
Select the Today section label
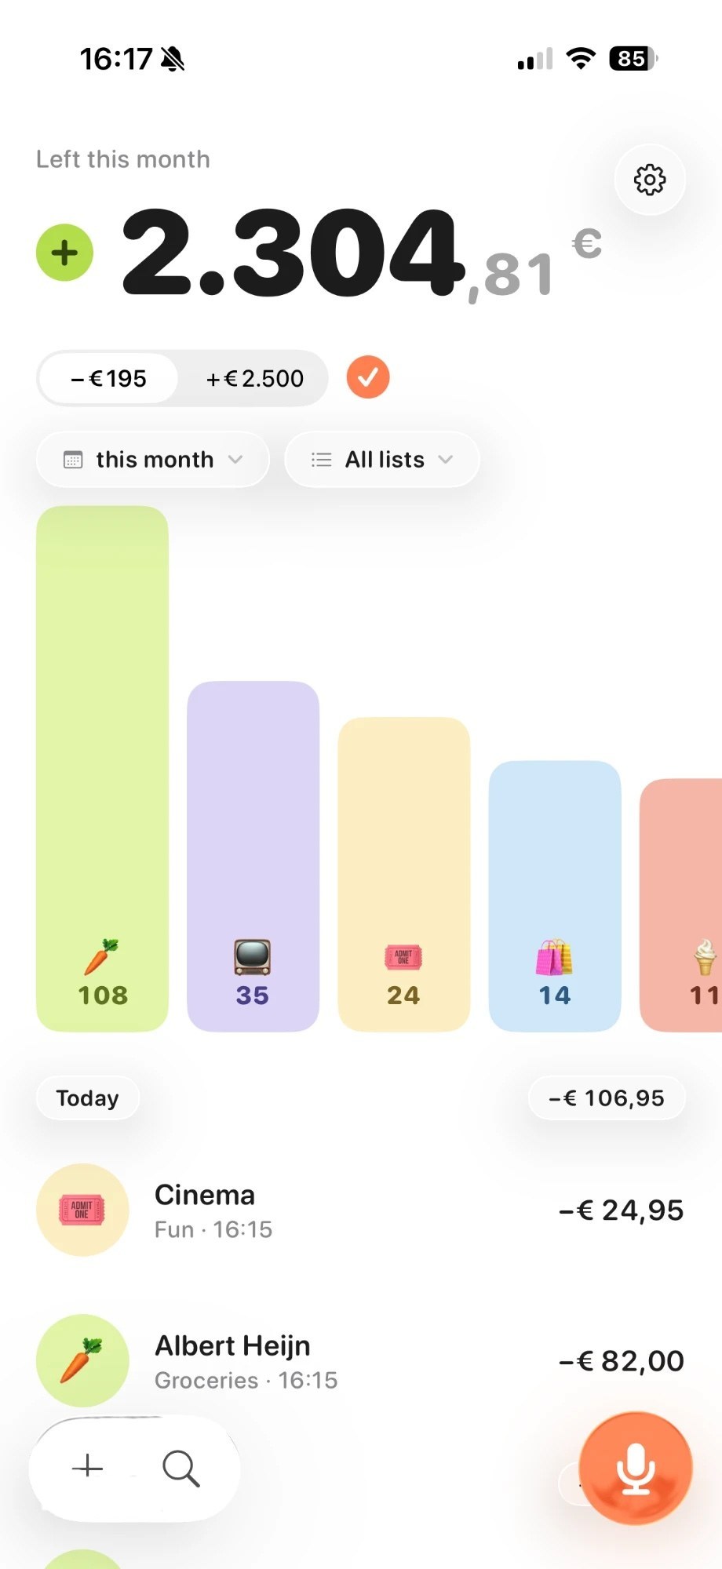pyautogui.click(x=87, y=1098)
